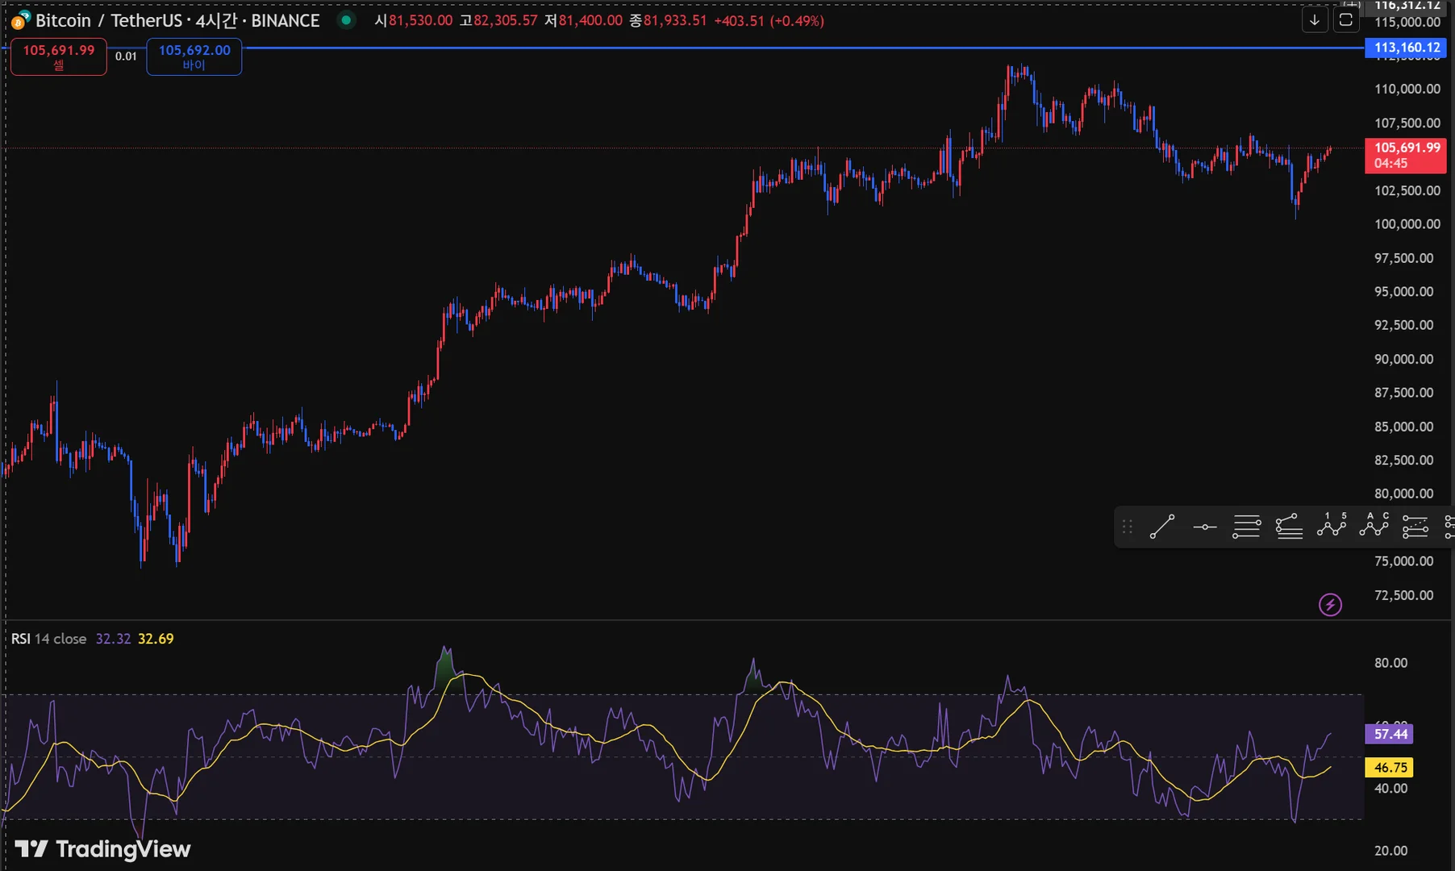1455x871 pixels.
Task: Click the 80.00 RSI scale label
Action: point(1390,663)
